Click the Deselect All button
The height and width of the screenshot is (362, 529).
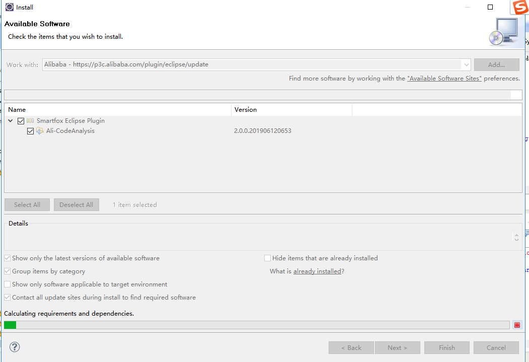(x=76, y=205)
